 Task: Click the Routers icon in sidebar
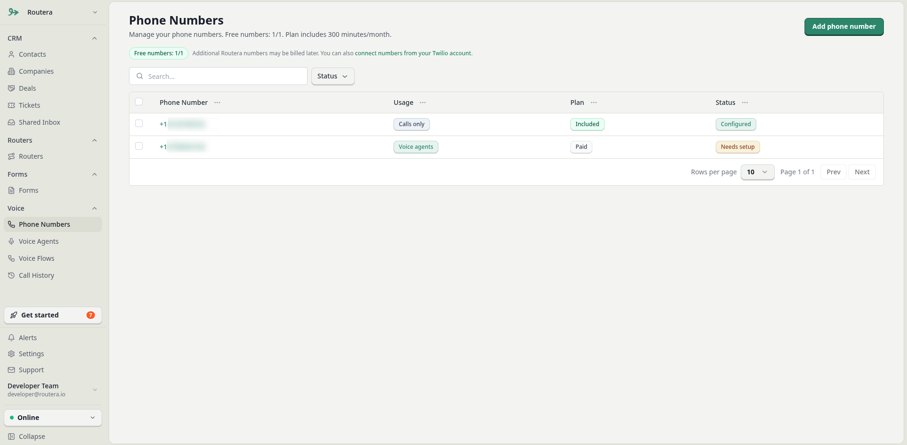coord(11,156)
